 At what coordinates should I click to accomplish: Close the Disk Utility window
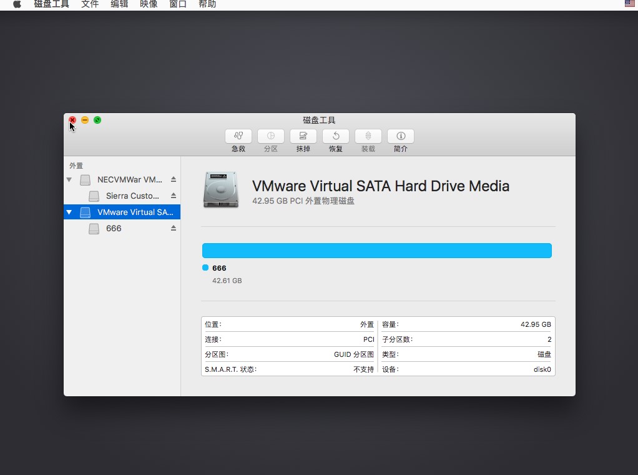click(x=72, y=120)
